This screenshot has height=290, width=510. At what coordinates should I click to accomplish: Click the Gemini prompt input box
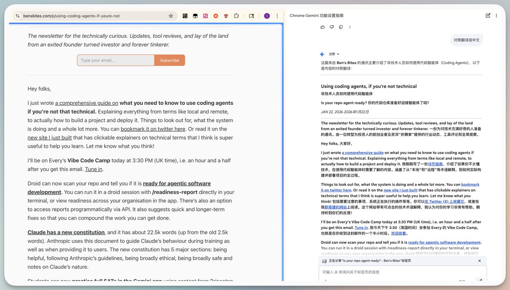[x=402, y=273]
